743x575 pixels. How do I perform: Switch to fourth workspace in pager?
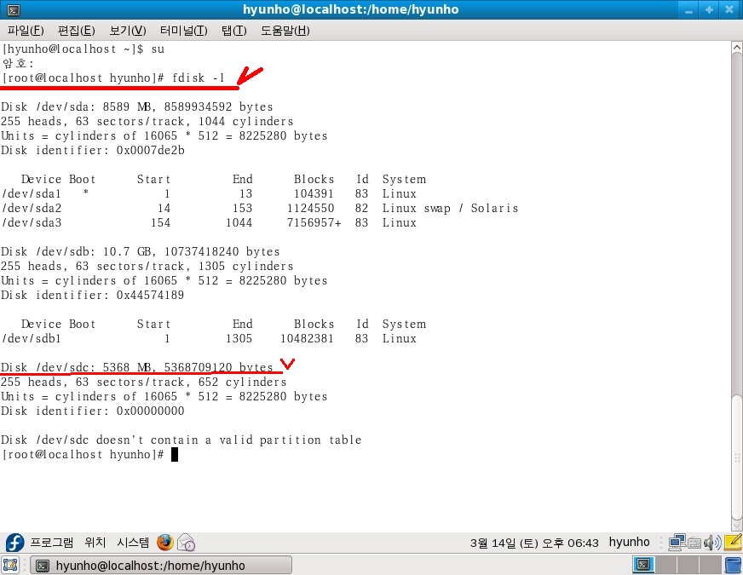pos(710,565)
